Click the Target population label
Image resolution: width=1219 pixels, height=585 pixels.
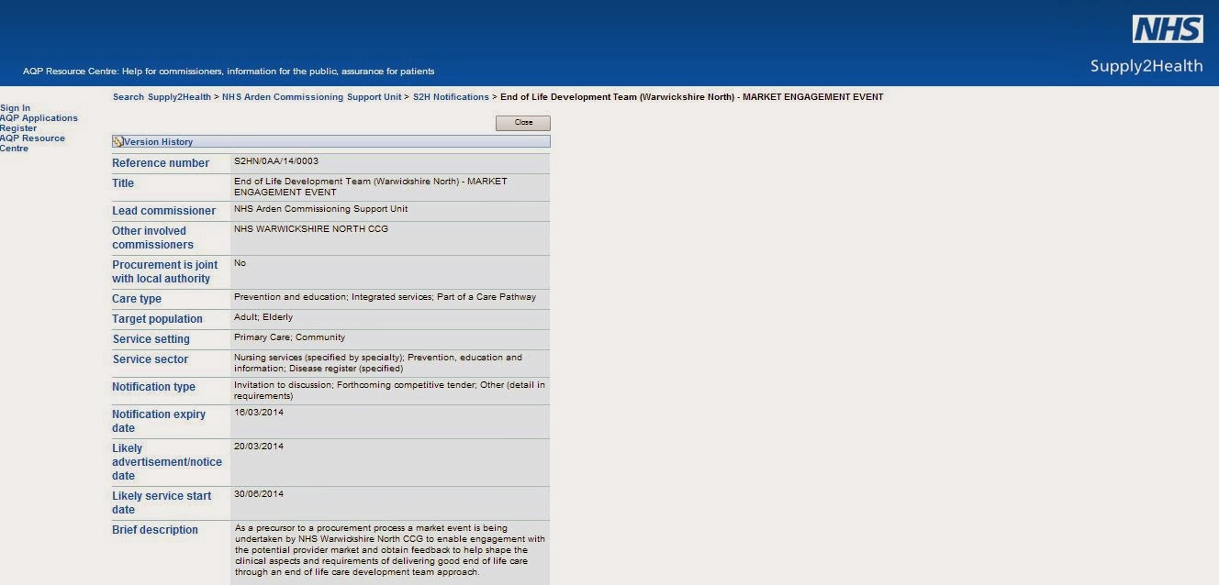157,319
